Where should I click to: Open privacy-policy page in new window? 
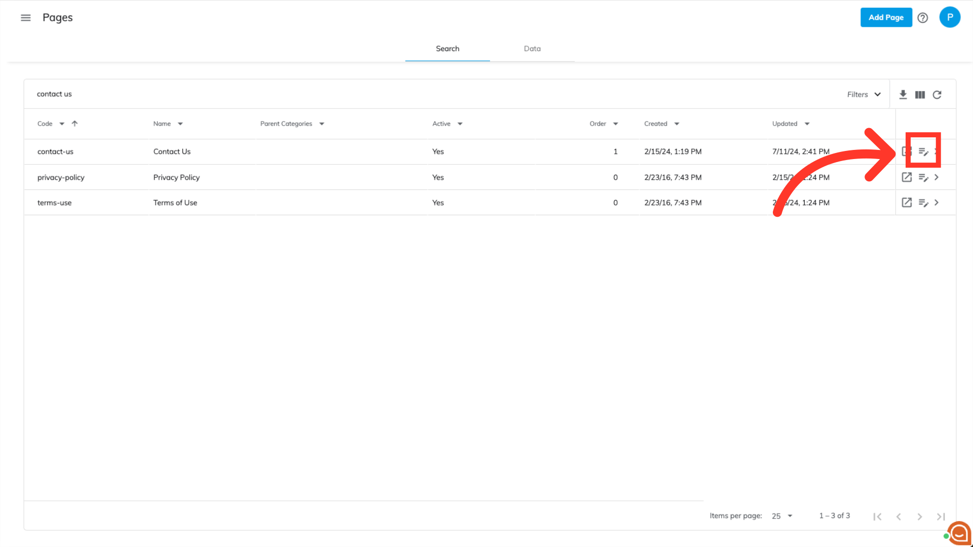pyautogui.click(x=907, y=177)
